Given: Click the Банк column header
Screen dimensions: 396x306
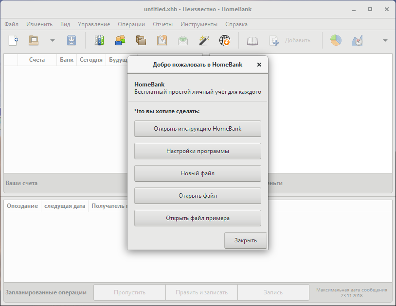Looking at the screenshot, I should click(67, 60).
